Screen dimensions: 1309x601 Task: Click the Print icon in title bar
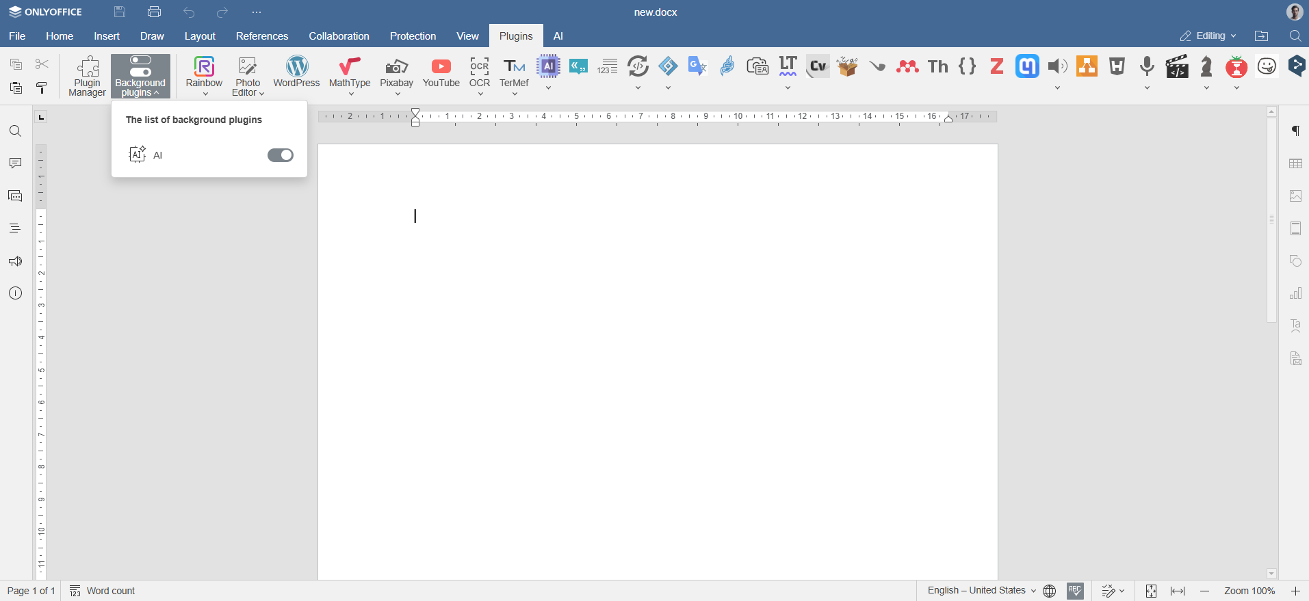(x=154, y=12)
